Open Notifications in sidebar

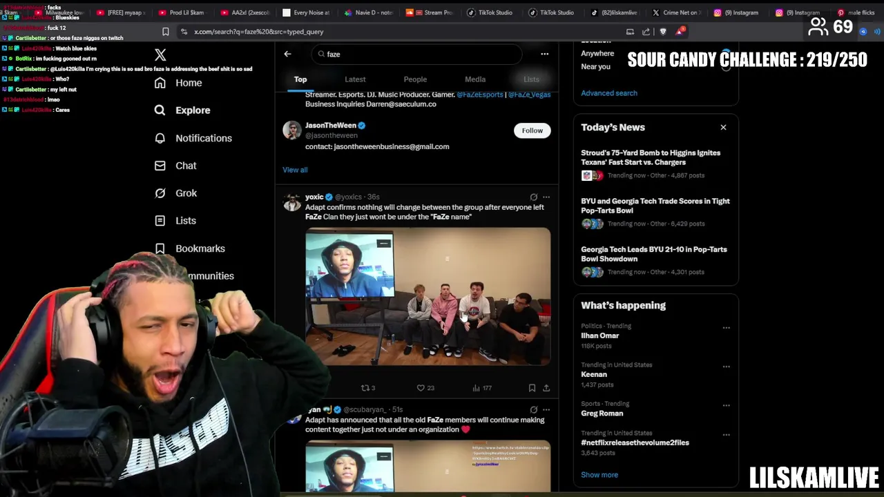coord(193,138)
